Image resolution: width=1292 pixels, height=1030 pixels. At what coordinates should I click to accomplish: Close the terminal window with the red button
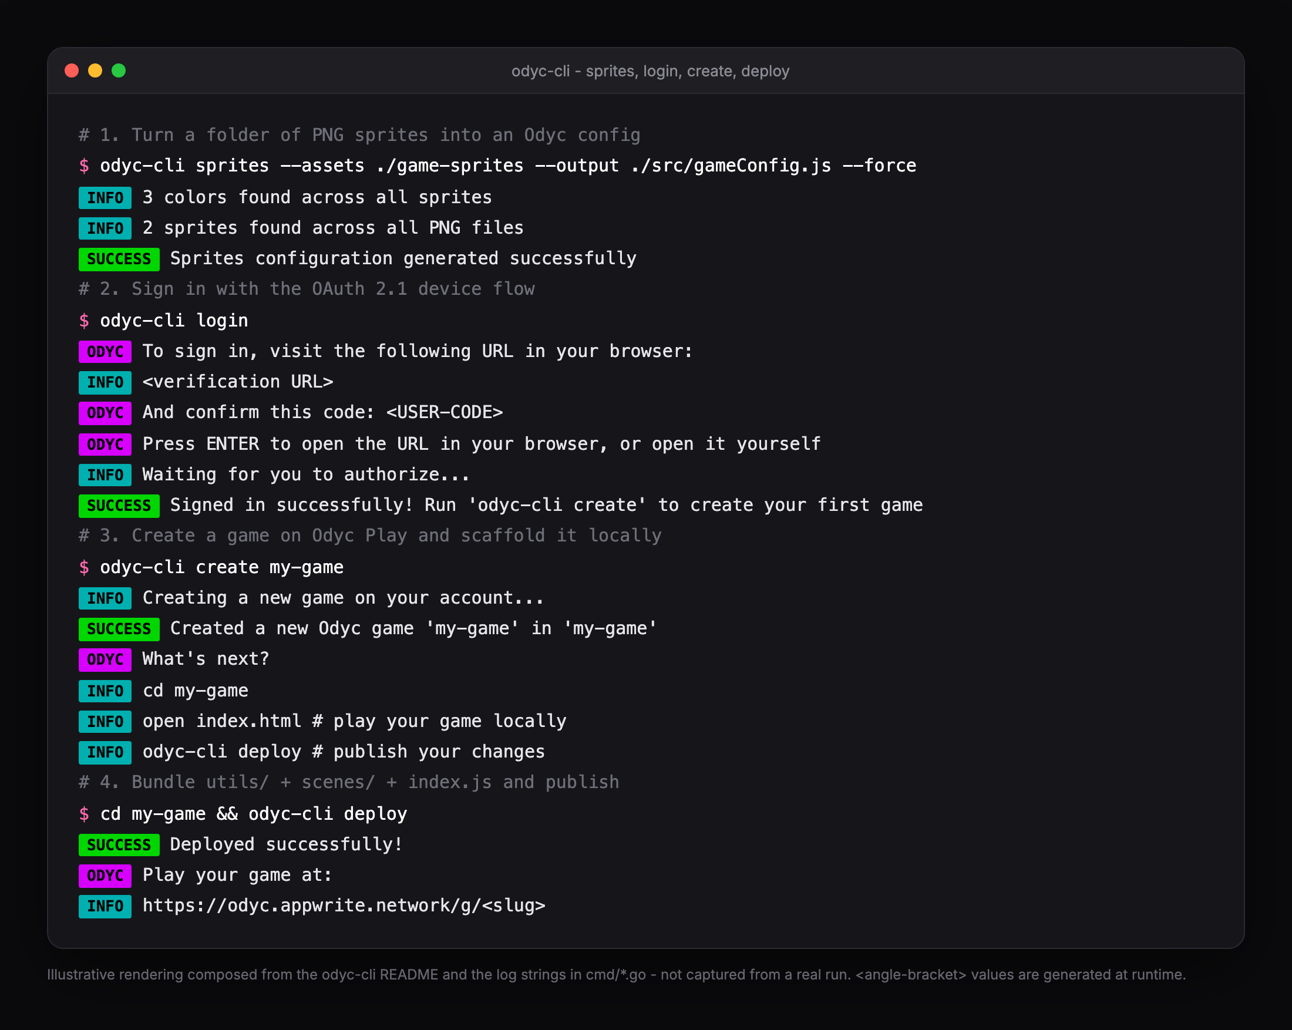pyautogui.click(x=71, y=70)
